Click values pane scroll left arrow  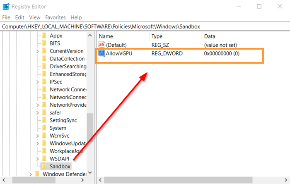[100, 180]
